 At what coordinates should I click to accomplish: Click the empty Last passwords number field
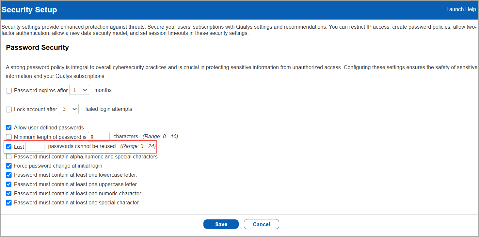tap(35, 147)
